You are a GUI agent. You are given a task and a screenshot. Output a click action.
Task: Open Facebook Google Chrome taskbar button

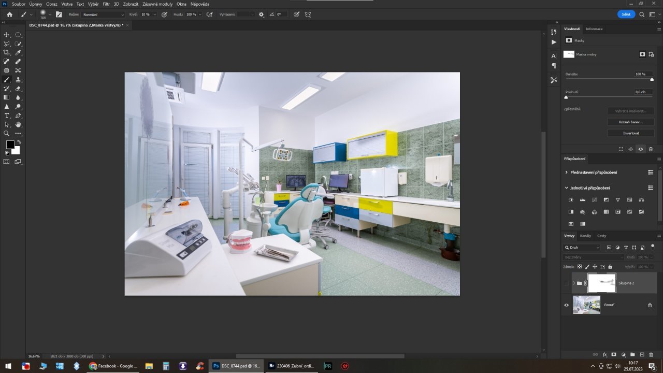point(113,366)
